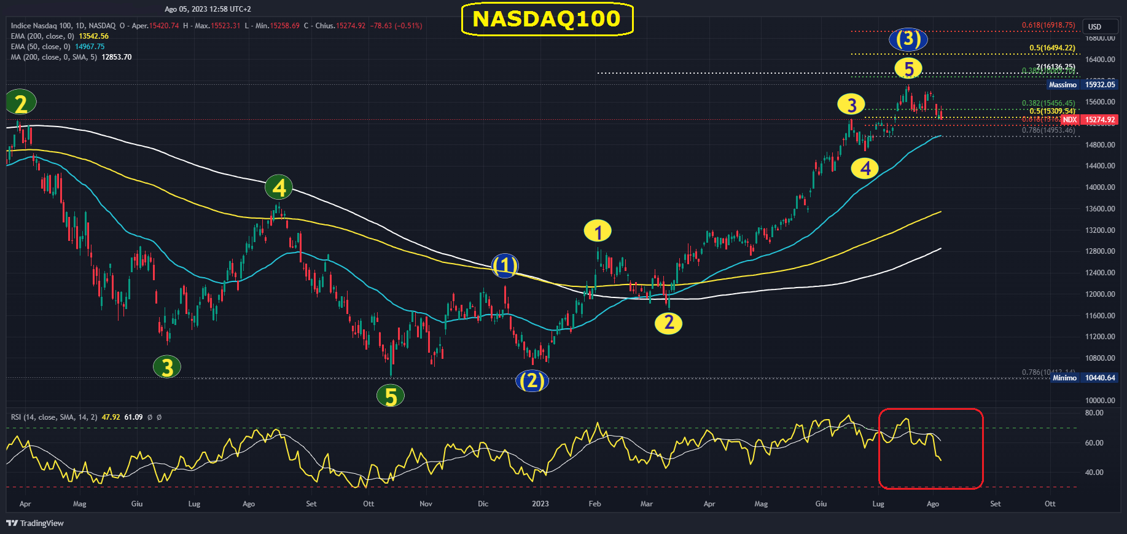Click the Feb label on time axis
Viewport: 1127px width, 534px height.
pyautogui.click(x=595, y=504)
